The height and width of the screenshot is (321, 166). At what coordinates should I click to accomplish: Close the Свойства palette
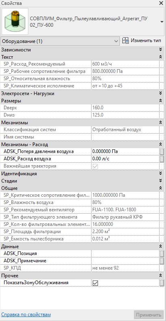tap(161, 3)
